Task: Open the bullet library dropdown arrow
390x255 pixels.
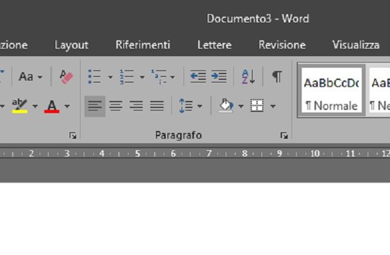Action: 110,77
